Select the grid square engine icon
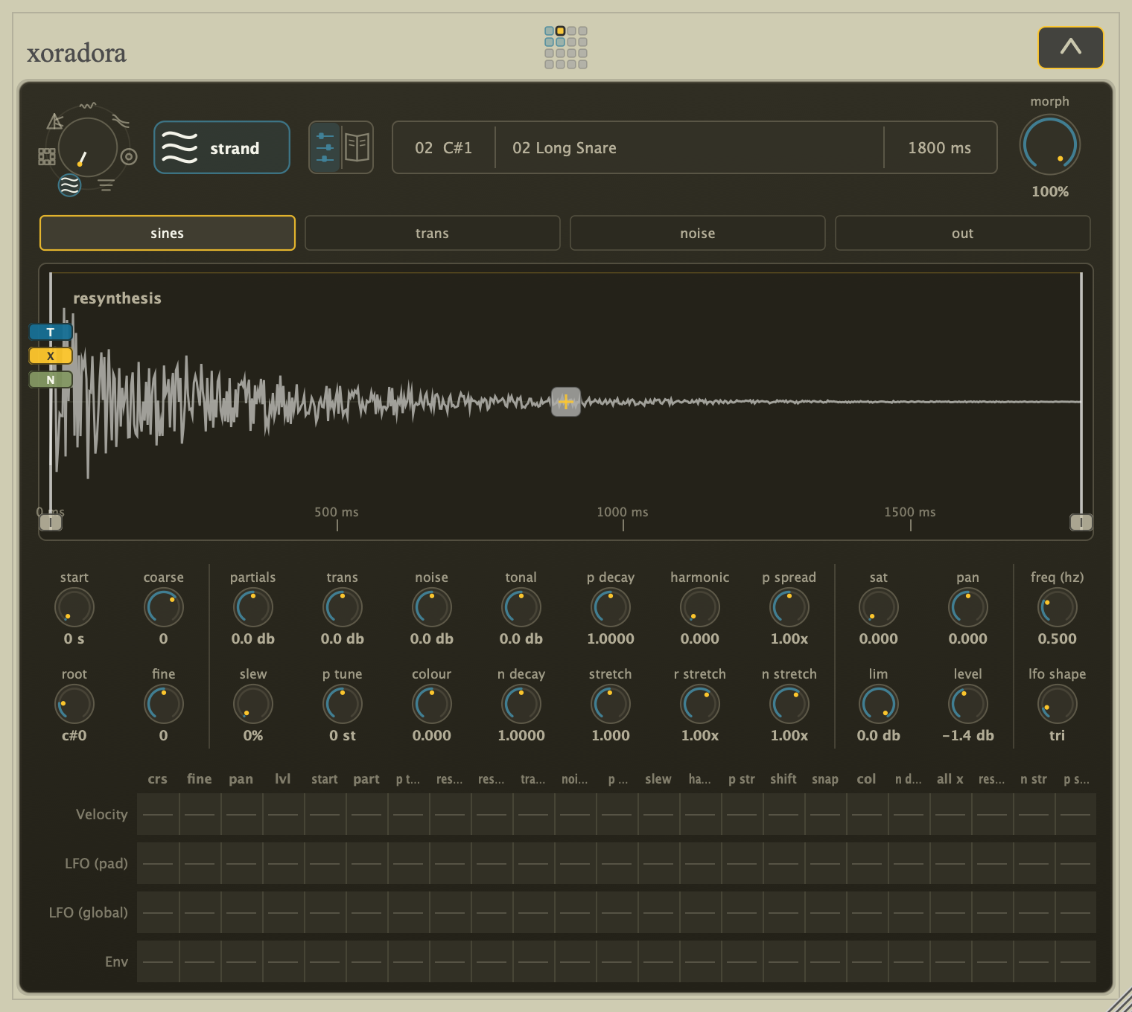This screenshot has width=1132, height=1012. tap(47, 156)
